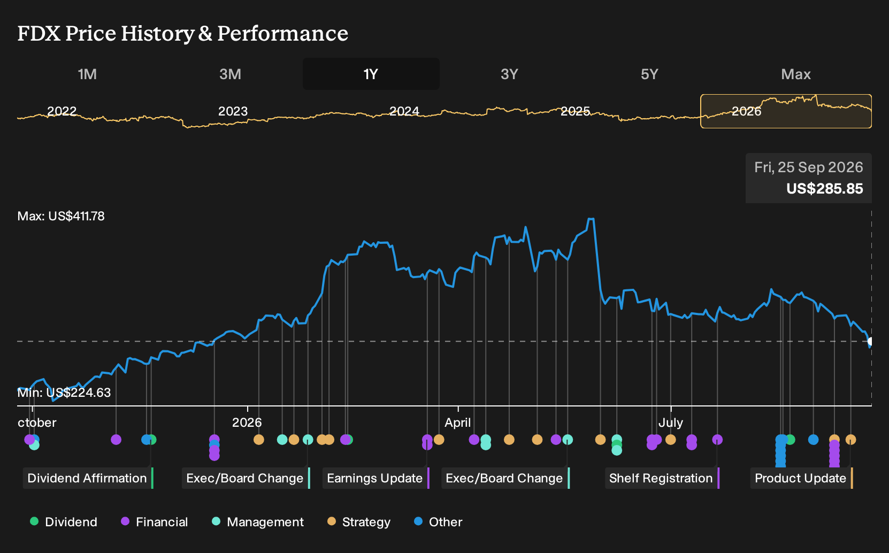Jump to 2022 on the overview timeline
Screen dimensions: 889x553
pos(62,111)
